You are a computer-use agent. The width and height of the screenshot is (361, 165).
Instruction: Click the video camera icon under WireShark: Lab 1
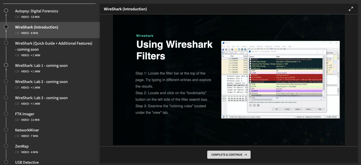(x=17, y=71)
